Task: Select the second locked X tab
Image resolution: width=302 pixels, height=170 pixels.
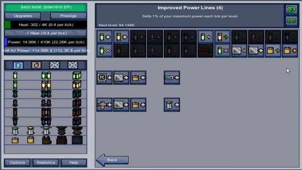Action: pyautogui.click(x=73, y=65)
